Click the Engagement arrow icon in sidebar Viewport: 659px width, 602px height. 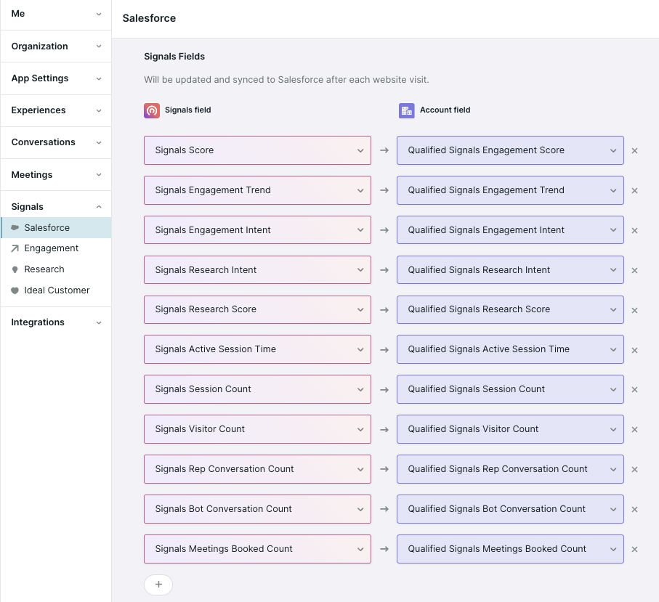[15, 248]
